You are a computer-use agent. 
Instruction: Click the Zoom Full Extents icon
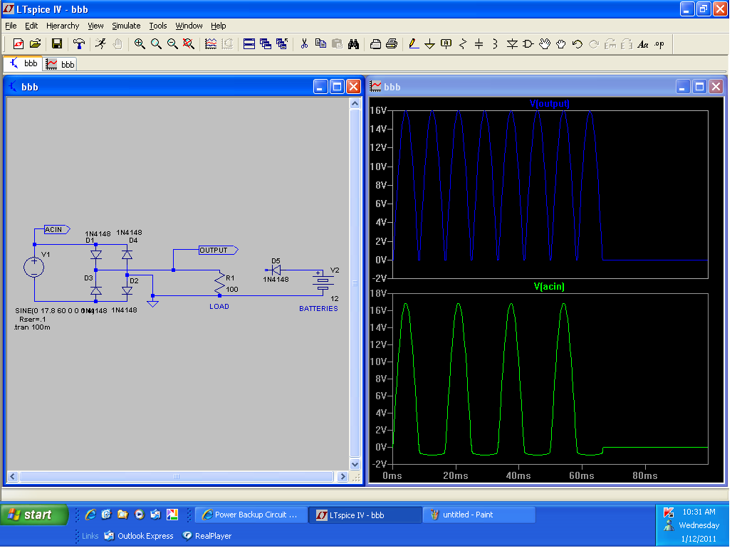[188, 44]
